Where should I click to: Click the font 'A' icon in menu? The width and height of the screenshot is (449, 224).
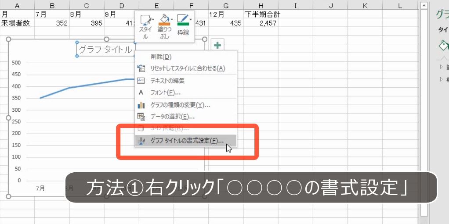click(141, 92)
